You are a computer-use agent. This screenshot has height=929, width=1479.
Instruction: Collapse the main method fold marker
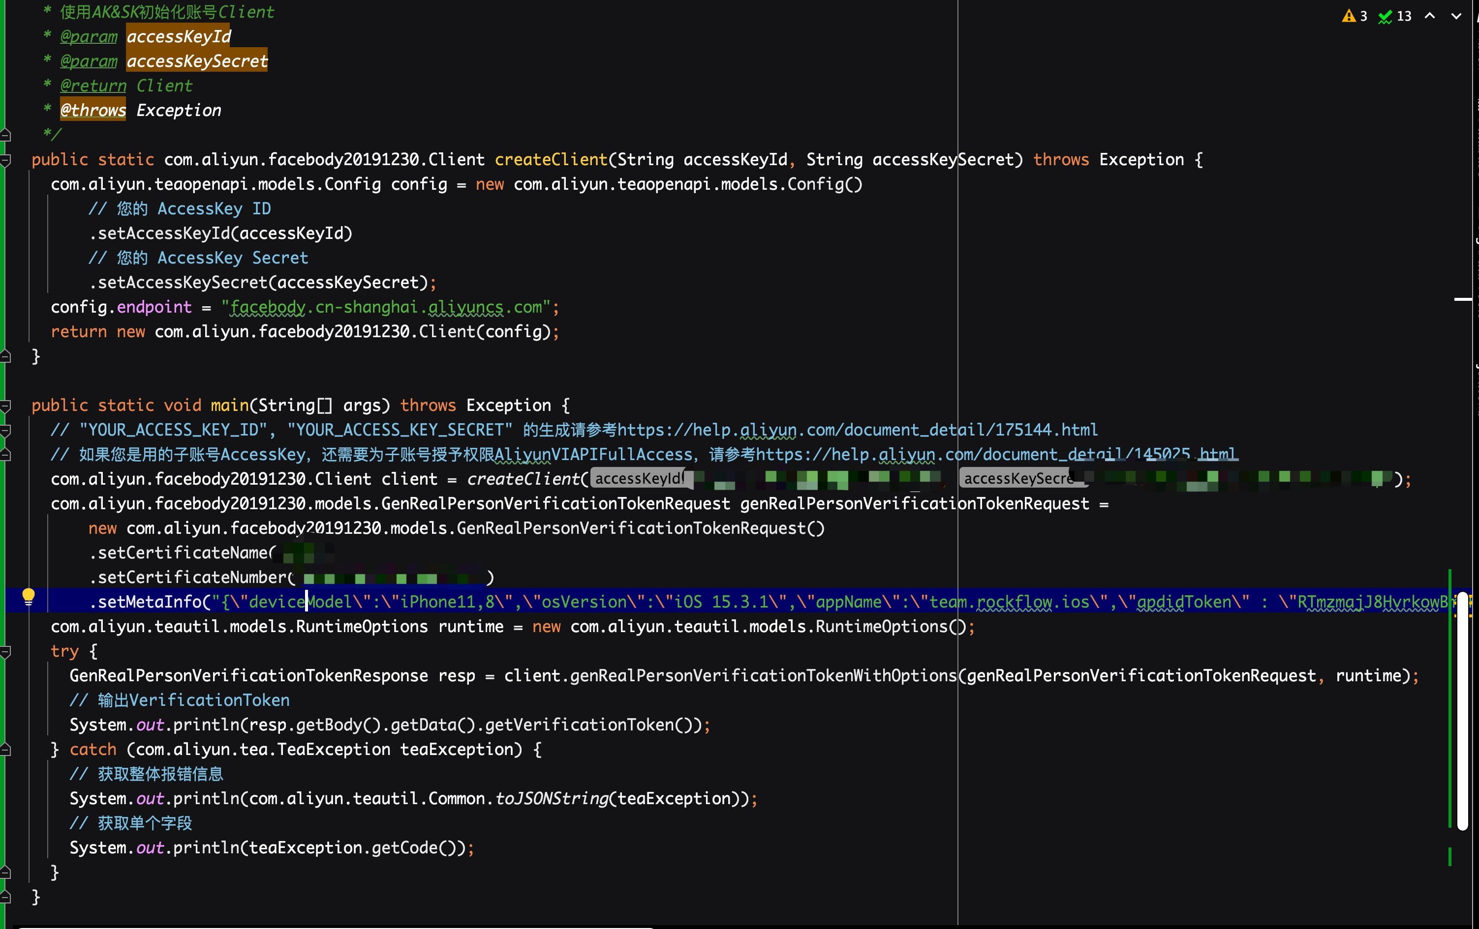[x=5, y=406]
